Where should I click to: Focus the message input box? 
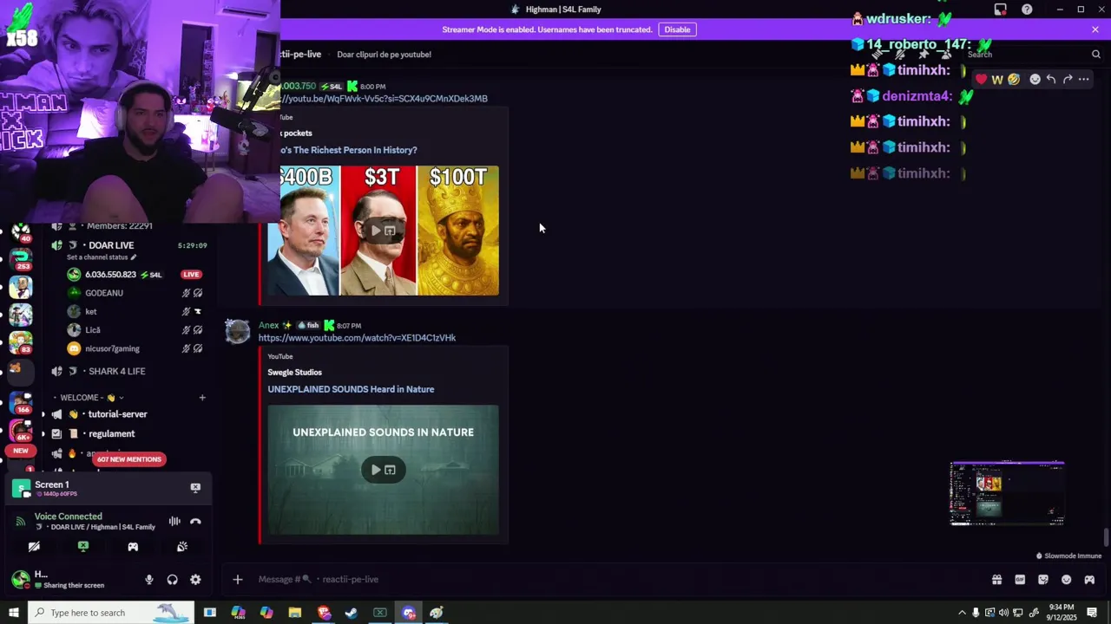(608, 580)
